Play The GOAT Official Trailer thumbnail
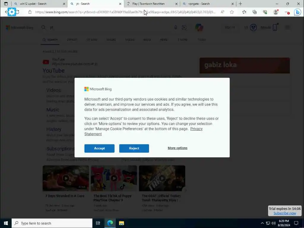304x228 pixels. click(x=162, y=178)
